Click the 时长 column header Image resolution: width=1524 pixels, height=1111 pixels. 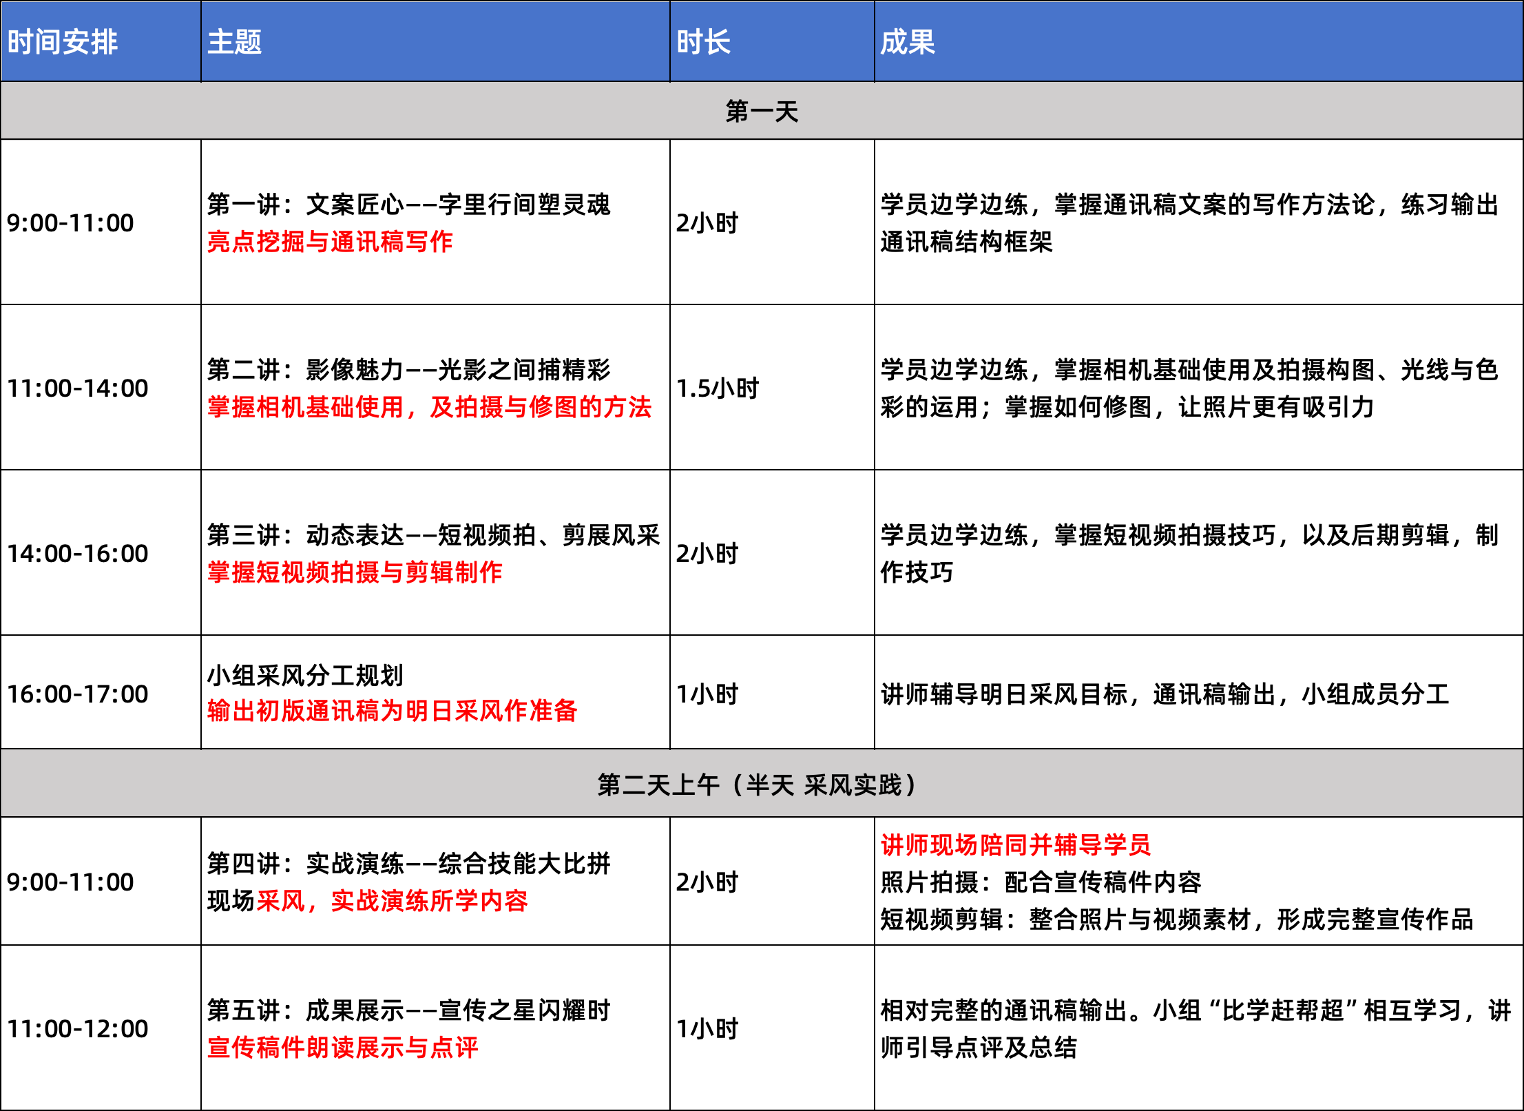pyautogui.click(x=772, y=41)
